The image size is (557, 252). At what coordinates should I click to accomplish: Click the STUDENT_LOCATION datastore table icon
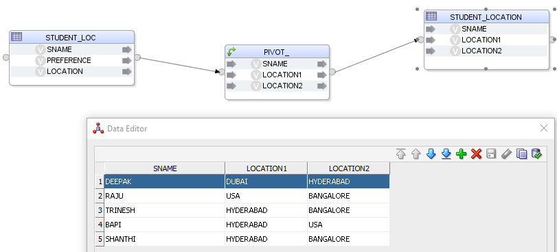[431, 16]
